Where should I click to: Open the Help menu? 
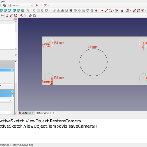(x=3, y=1)
